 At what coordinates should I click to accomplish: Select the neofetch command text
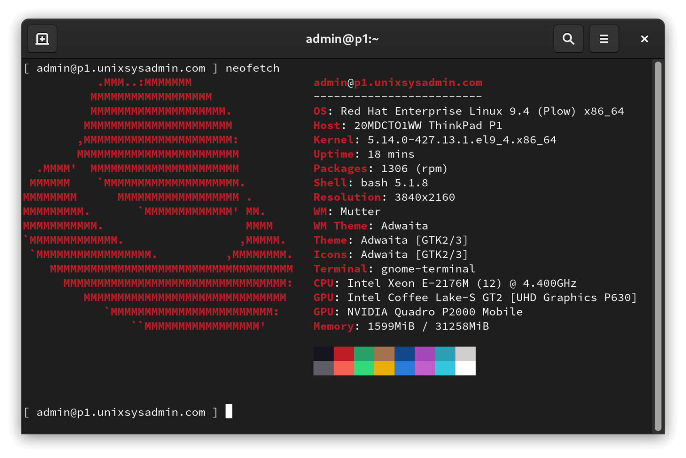click(253, 68)
